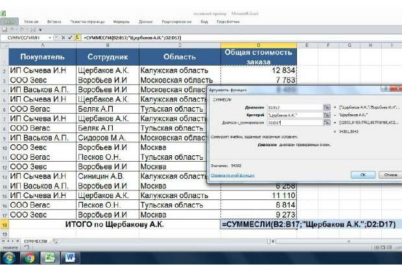This screenshot has height=265, width=402.
Task: Click the Общая стоимость заказа header cell
Action: 259,57
